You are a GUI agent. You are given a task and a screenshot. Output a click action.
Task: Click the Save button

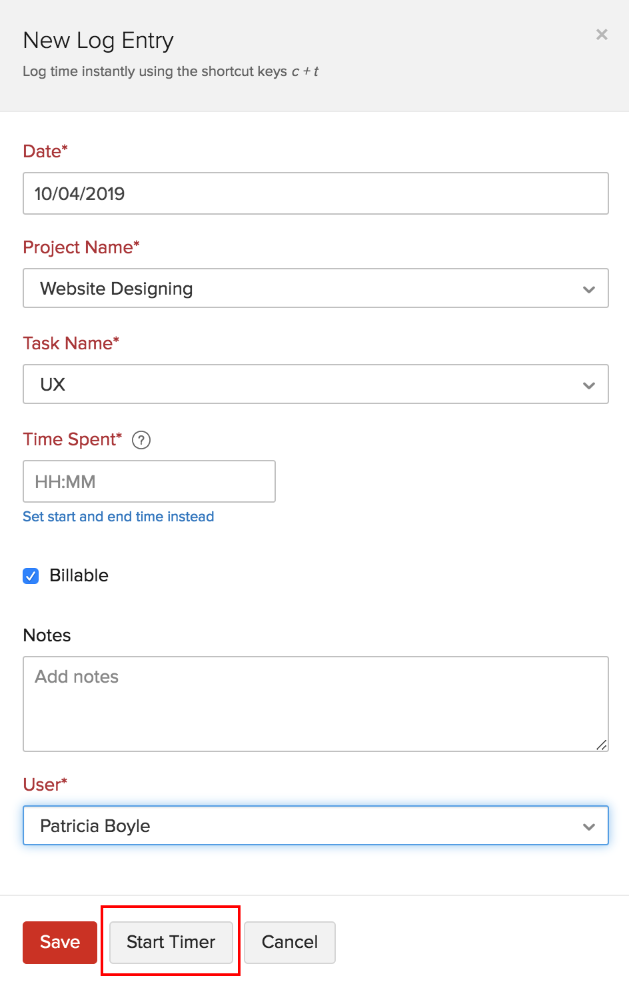[x=59, y=942]
